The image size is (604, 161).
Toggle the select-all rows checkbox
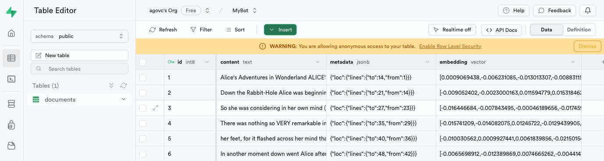coord(143,62)
